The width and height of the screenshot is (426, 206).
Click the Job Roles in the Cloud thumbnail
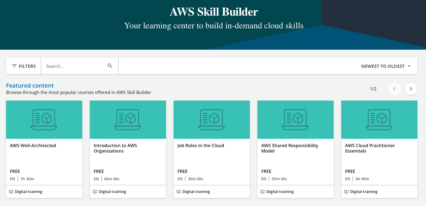212,119
